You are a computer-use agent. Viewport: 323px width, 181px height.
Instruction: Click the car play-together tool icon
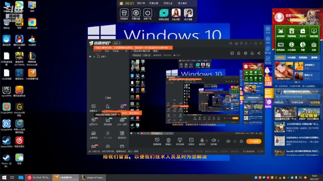click(x=122, y=120)
